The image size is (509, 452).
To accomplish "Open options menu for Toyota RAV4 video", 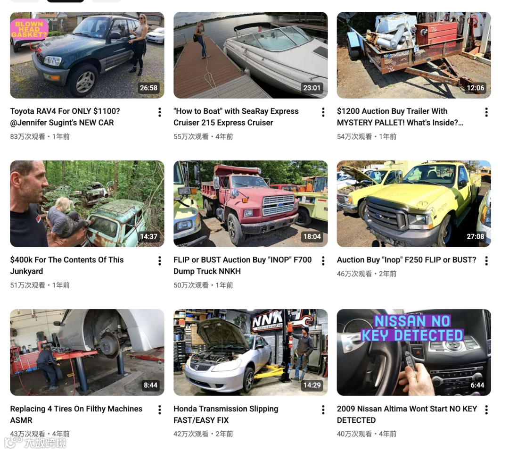I will [x=159, y=112].
